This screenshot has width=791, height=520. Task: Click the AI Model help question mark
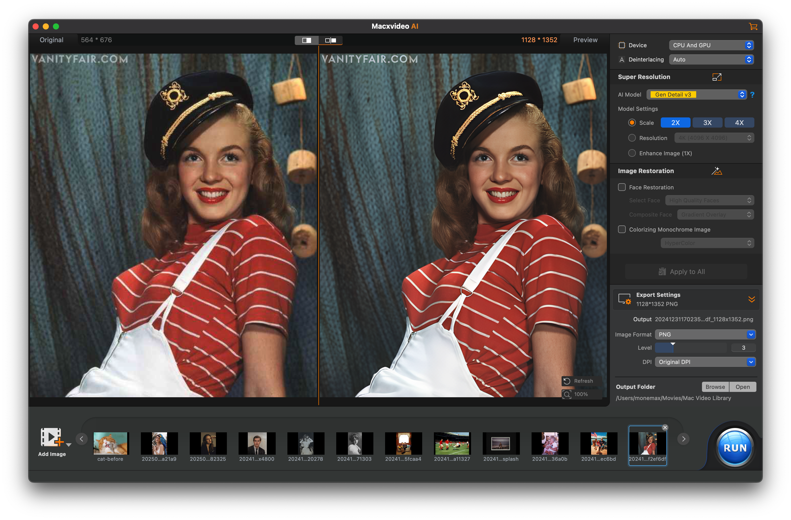point(752,95)
